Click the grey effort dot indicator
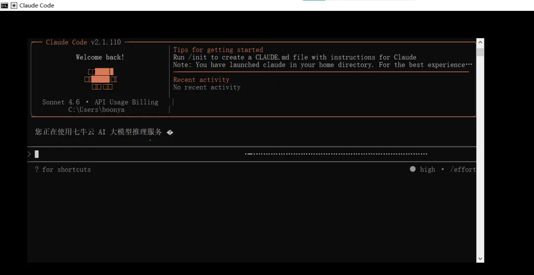The image size is (534, 275). [x=413, y=169]
